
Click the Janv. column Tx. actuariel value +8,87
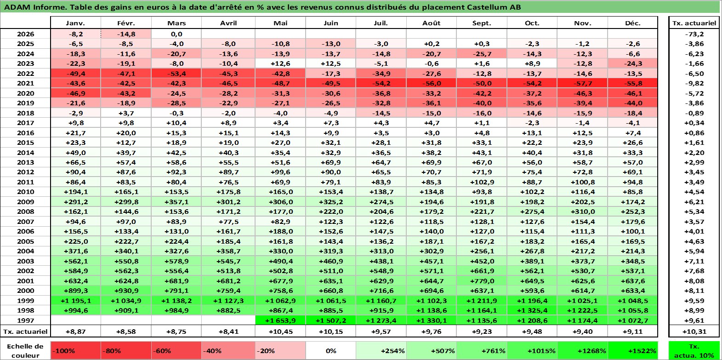click(76, 331)
